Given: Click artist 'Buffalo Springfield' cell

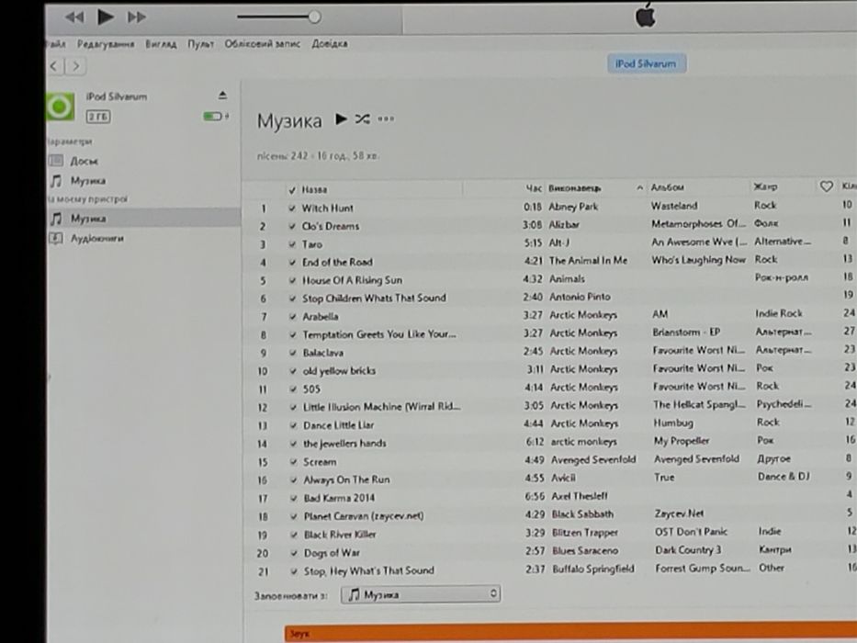Looking at the screenshot, I should pos(593,570).
